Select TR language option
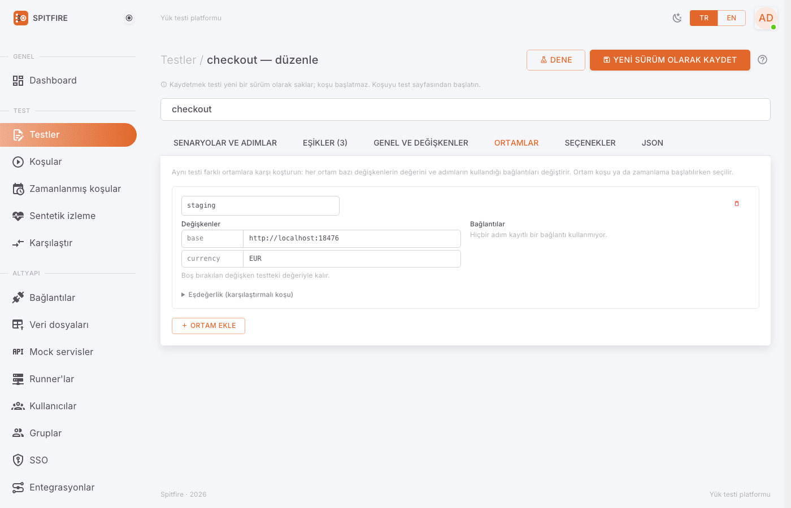The height and width of the screenshot is (508, 791). (704, 18)
